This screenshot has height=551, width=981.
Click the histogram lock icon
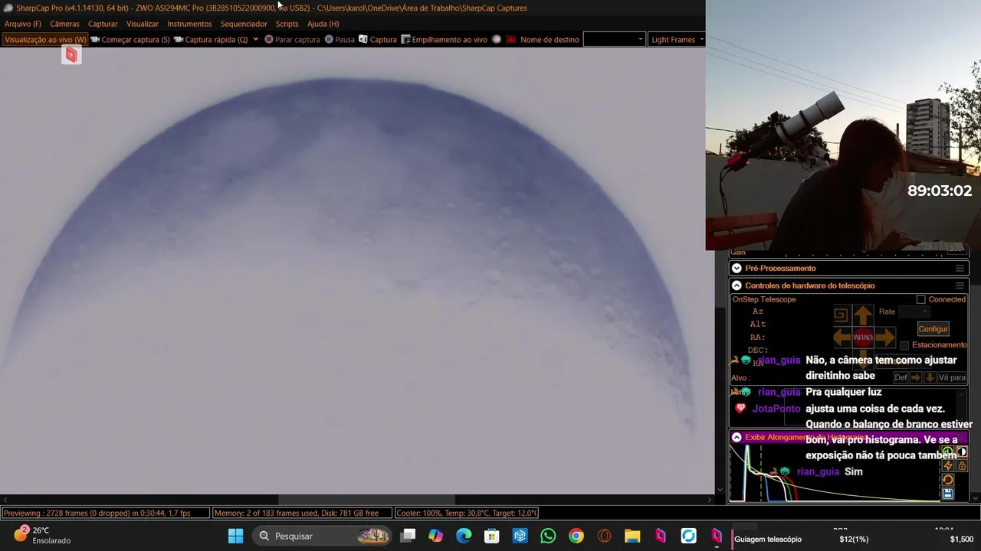962,465
